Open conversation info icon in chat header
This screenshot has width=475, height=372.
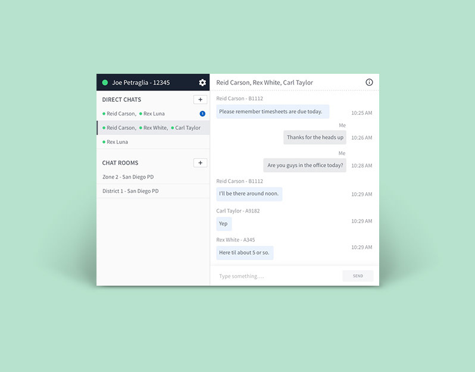click(x=369, y=82)
